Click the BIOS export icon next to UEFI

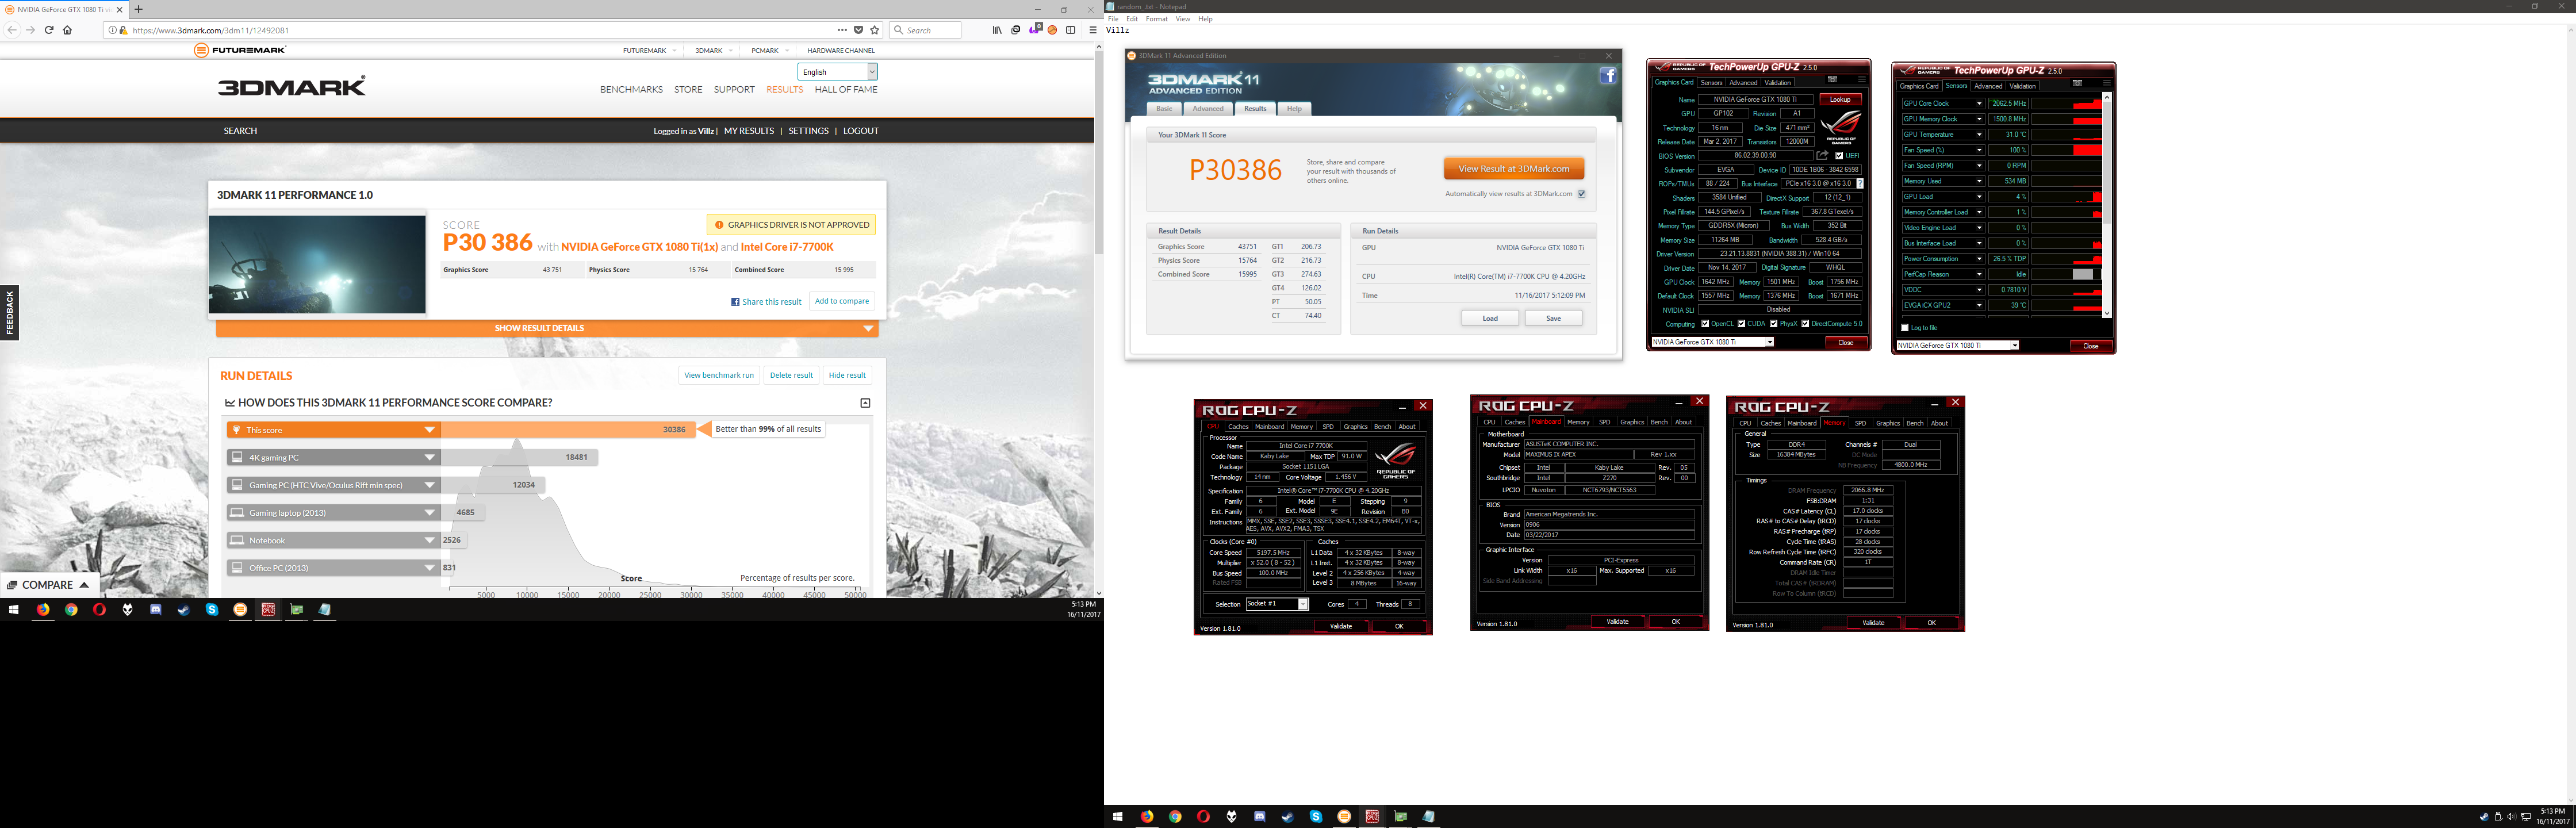tap(1822, 156)
